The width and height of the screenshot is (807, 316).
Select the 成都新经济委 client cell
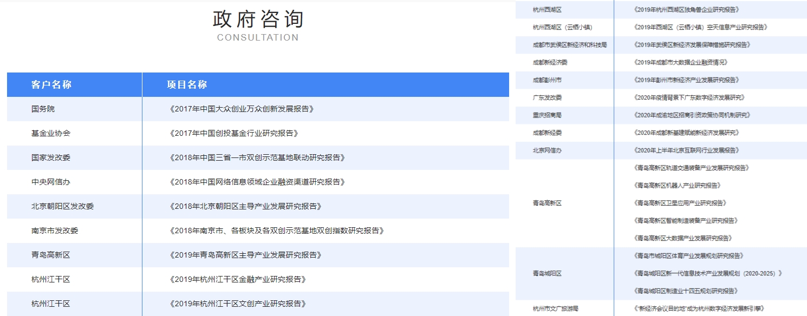[550, 62]
